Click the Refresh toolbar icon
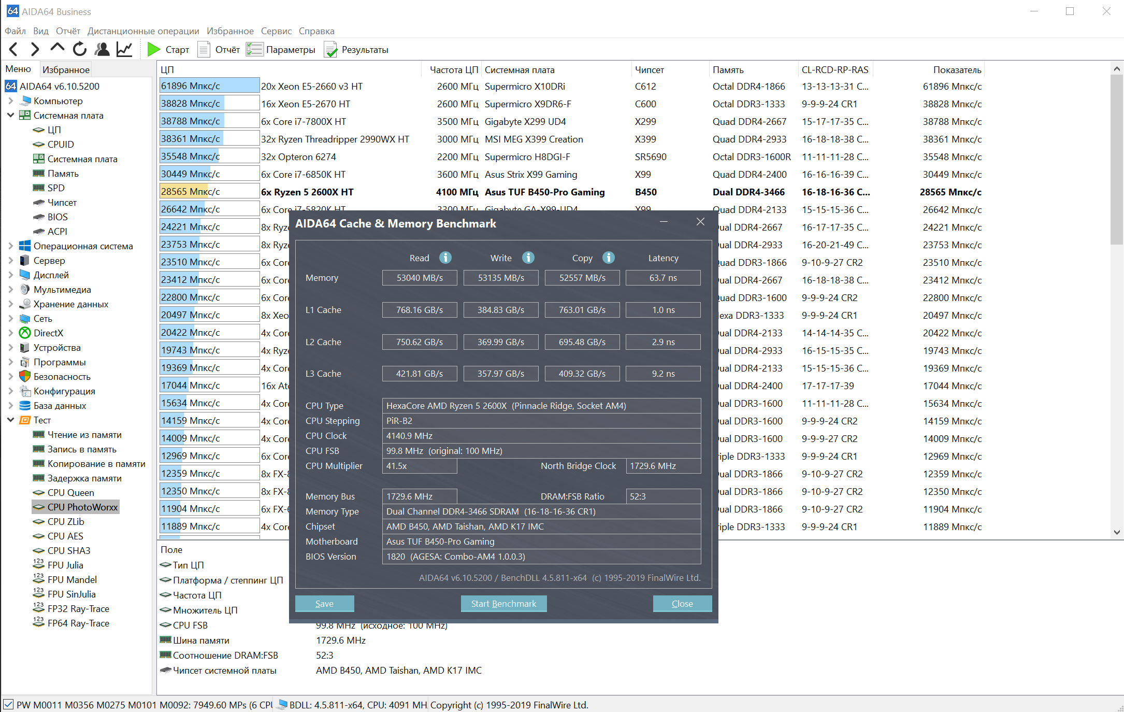This screenshot has height=712, width=1124. (x=80, y=49)
